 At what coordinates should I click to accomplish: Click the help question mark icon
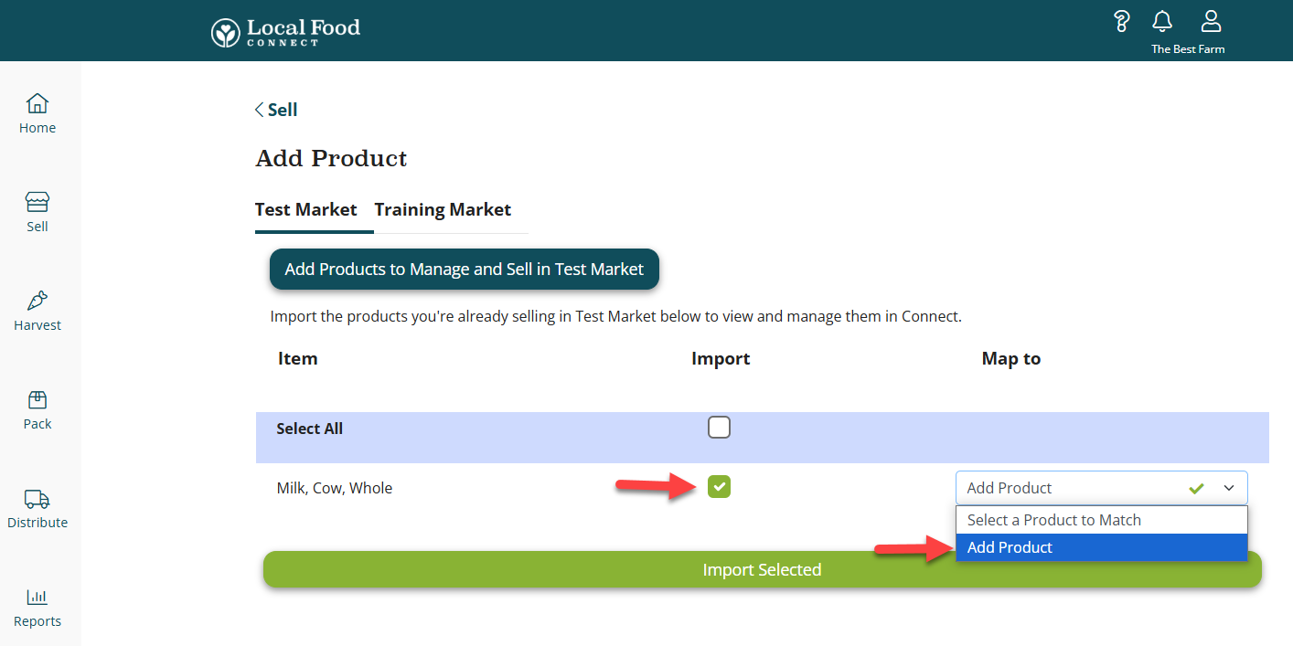(x=1122, y=22)
